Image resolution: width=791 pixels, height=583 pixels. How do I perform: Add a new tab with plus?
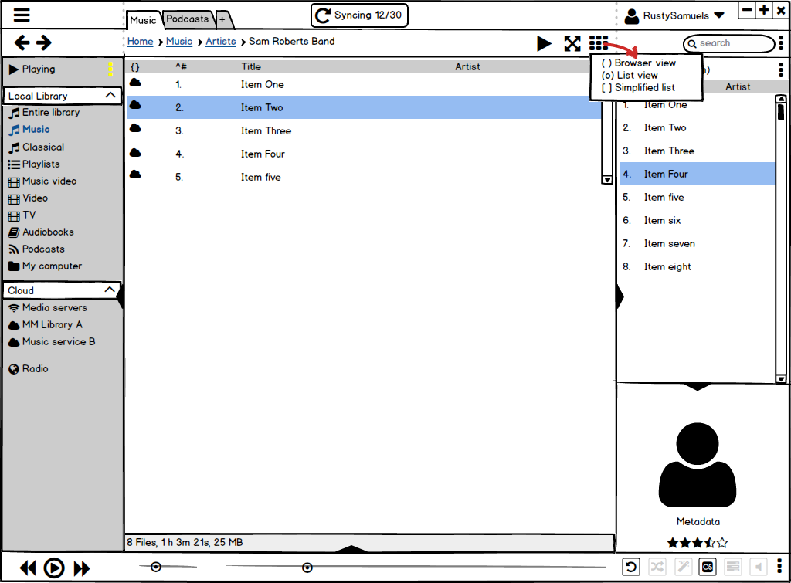click(x=222, y=19)
